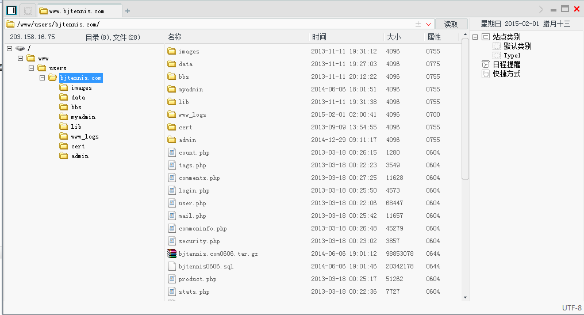The image size is (584, 315).
Task: Open the address bar history dropdown arrow
Action: click(428, 24)
